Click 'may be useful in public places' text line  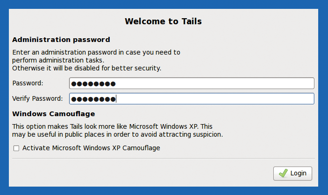117,134
